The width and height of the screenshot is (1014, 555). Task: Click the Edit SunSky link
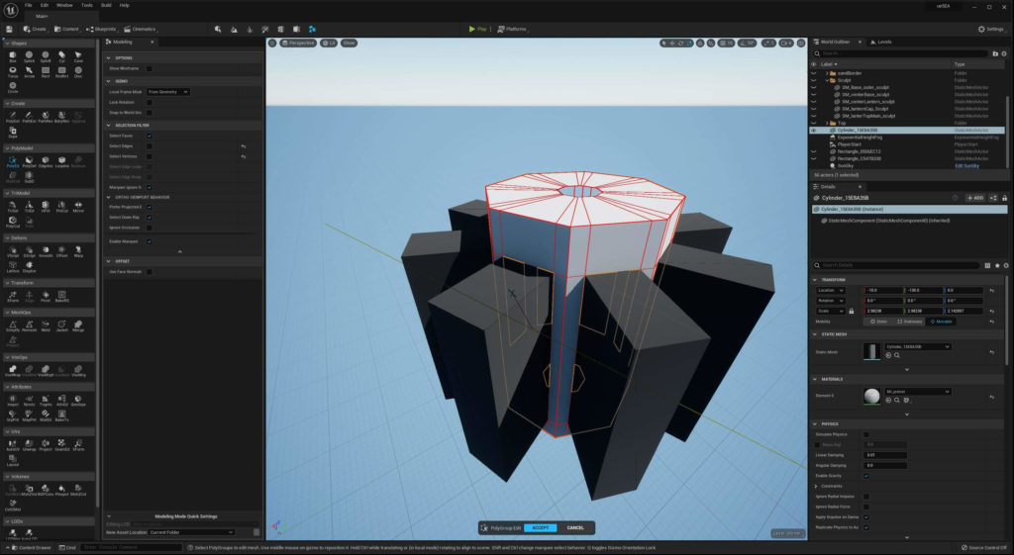point(966,166)
